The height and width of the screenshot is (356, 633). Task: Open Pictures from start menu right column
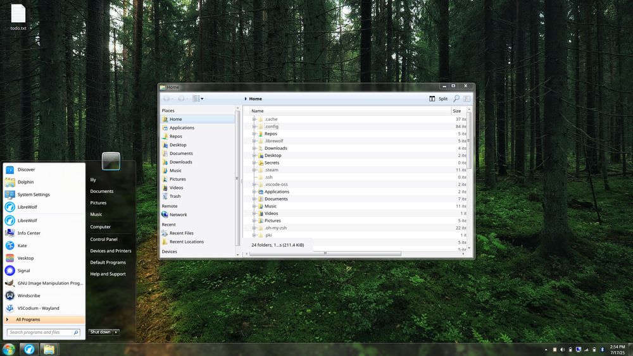pos(98,203)
